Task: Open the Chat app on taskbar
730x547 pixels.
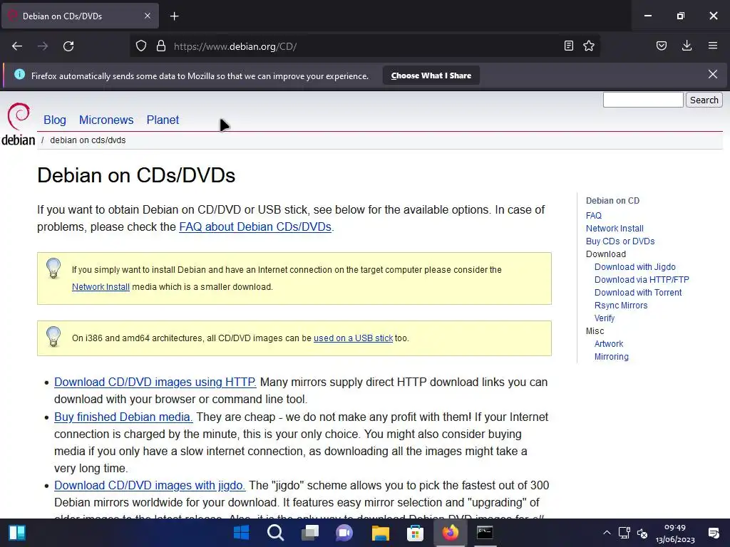Action: coord(344,533)
